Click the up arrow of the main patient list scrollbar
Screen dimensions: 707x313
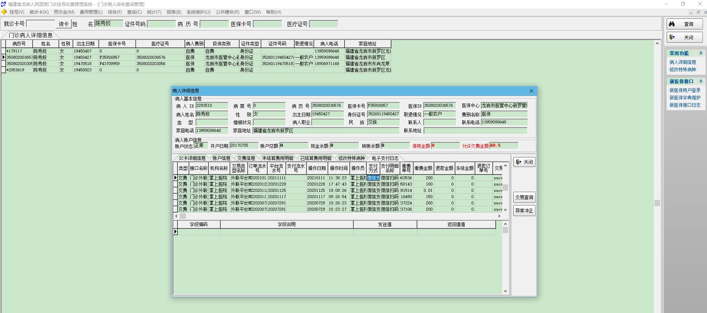pyautogui.click(x=657, y=43)
